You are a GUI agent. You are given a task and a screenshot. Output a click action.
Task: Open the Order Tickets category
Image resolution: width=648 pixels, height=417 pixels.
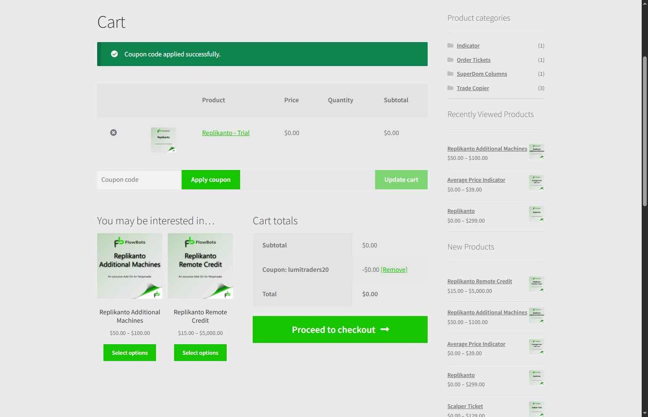[473, 60]
